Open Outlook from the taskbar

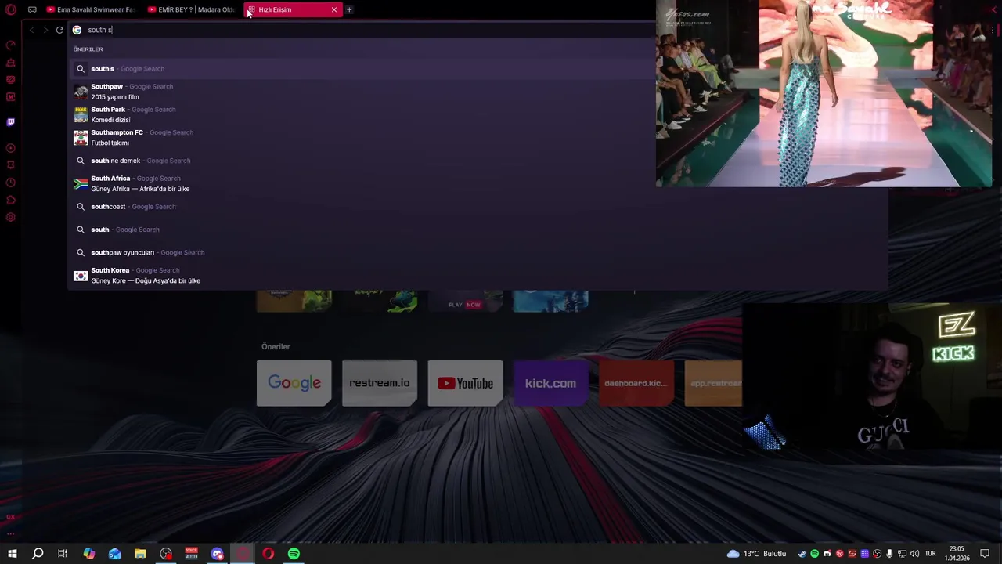tap(114, 554)
